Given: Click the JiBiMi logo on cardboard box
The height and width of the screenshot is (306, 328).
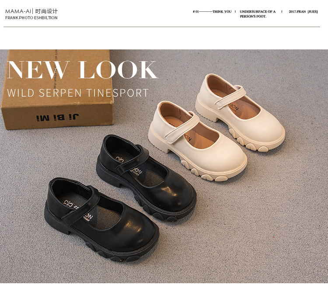Looking at the screenshot, I should (x=58, y=117).
